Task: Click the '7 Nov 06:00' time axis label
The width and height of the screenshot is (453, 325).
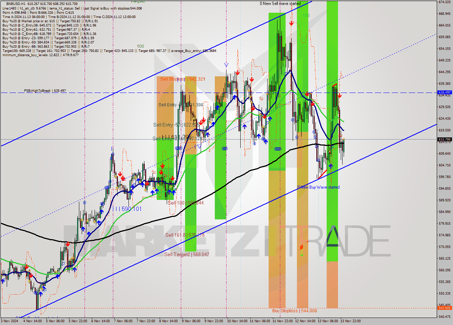Action: (124, 321)
